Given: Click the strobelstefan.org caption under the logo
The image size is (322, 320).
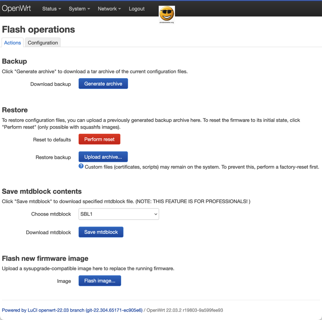Looking at the screenshot, I should tap(166, 23).
